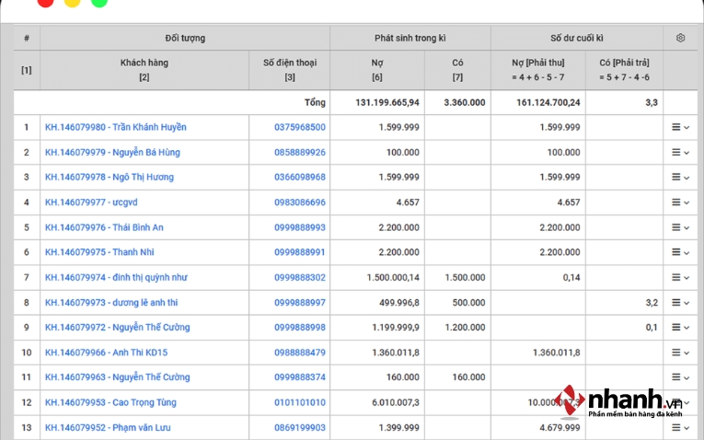Open action menu for đinh thị quỳnh như
704x440 pixels.
[x=679, y=277]
